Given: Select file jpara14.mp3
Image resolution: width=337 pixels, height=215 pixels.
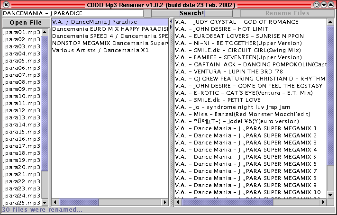Looking at the screenshot, I should (21, 125).
